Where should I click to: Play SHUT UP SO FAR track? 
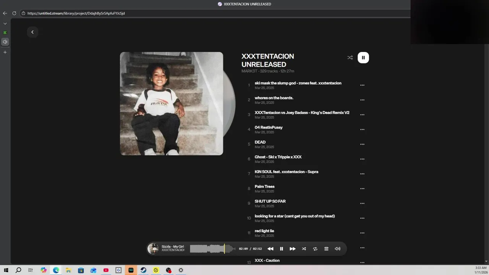coord(270,201)
